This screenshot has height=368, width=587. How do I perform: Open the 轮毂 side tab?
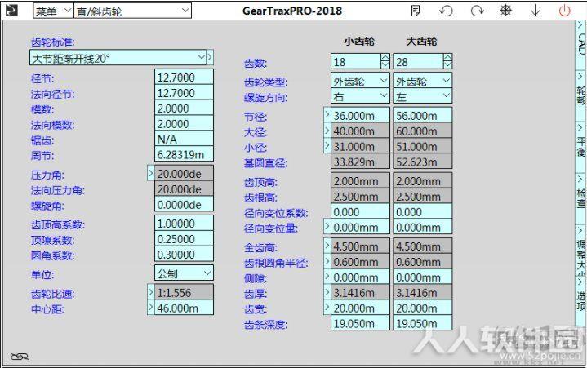pos(580,95)
